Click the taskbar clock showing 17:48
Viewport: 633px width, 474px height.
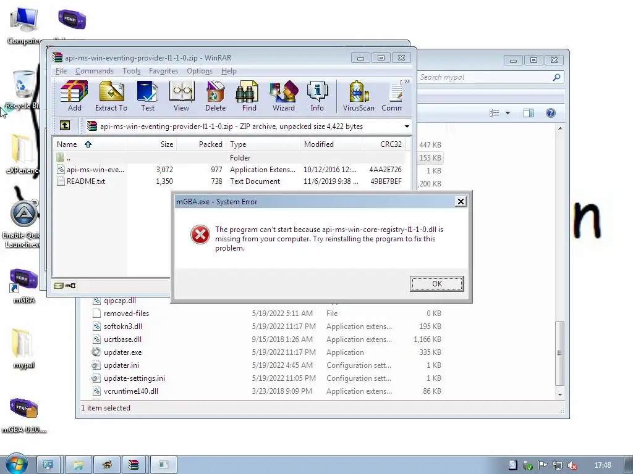pyautogui.click(x=602, y=465)
